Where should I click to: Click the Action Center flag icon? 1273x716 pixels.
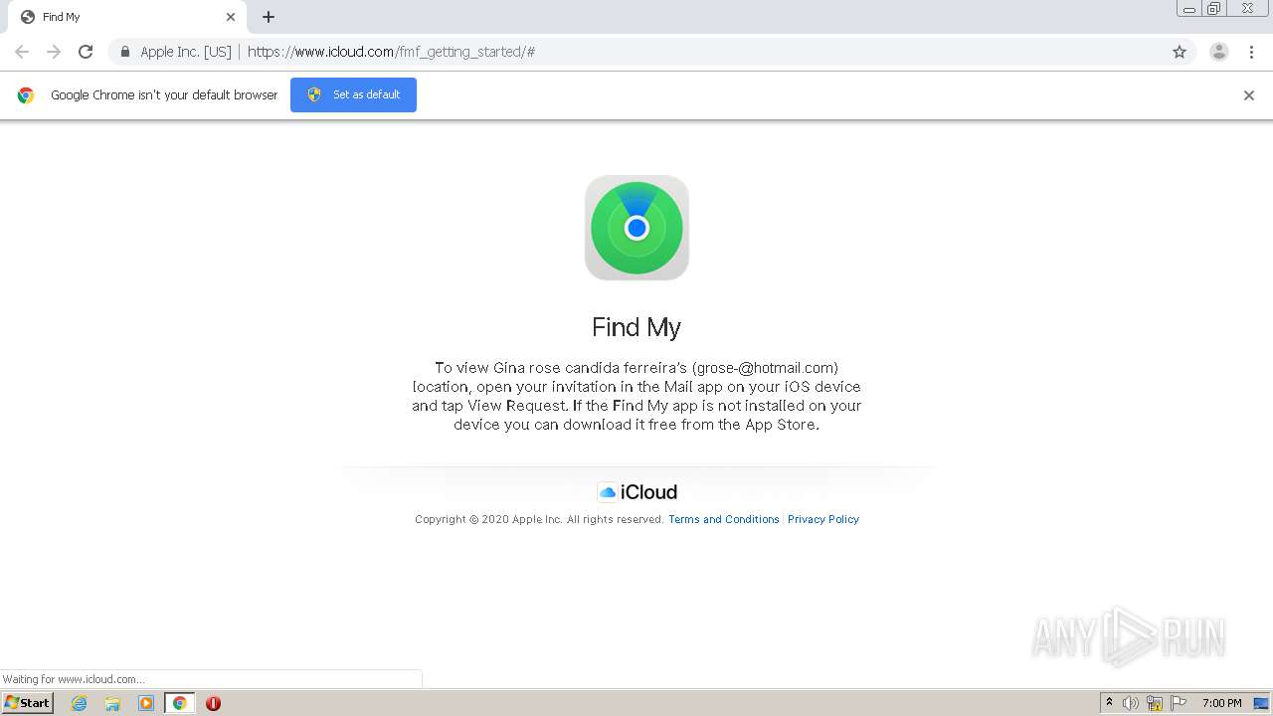pos(1179,703)
